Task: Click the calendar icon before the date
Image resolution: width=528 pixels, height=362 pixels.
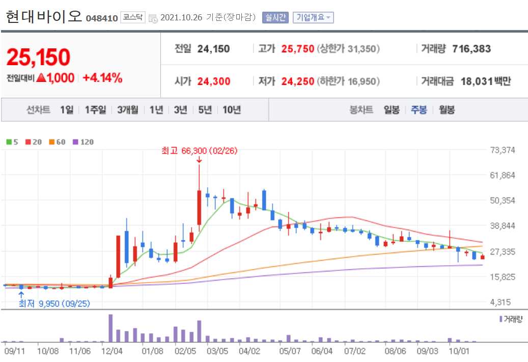Action: 153,18
